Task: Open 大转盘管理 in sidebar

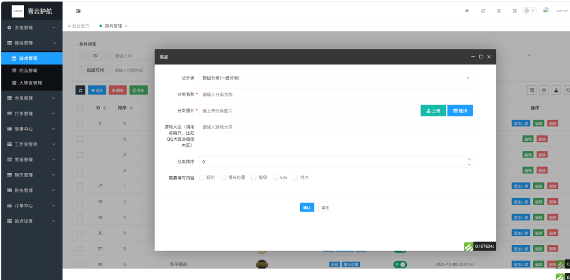Action: [31, 83]
